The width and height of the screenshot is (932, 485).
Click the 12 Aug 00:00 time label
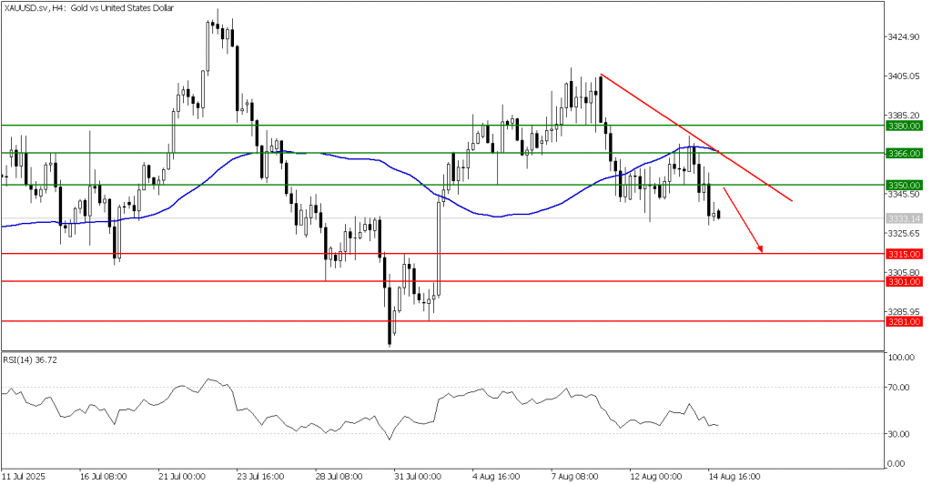[655, 478]
